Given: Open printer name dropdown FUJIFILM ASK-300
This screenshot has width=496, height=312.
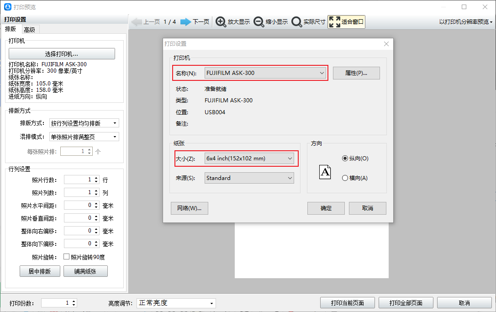Looking at the screenshot, I should 265,73.
